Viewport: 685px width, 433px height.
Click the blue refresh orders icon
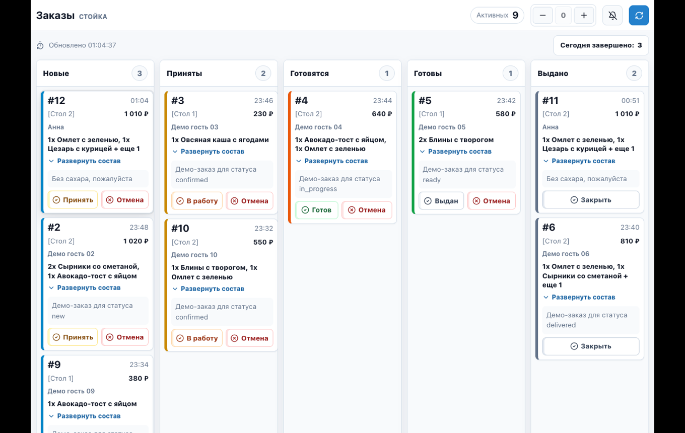(639, 16)
